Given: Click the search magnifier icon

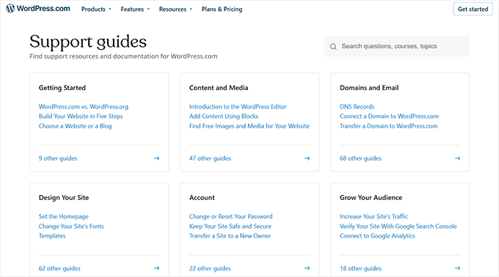Looking at the screenshot, I should click(333, 47).
